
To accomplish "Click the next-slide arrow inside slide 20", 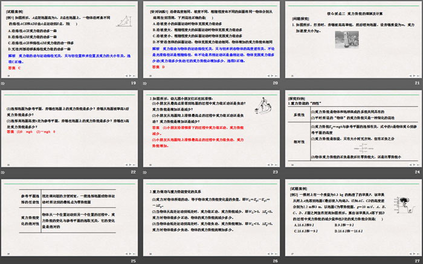I will 272,76.
